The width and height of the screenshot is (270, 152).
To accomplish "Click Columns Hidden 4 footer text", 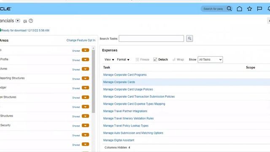I will click(117, 147).
